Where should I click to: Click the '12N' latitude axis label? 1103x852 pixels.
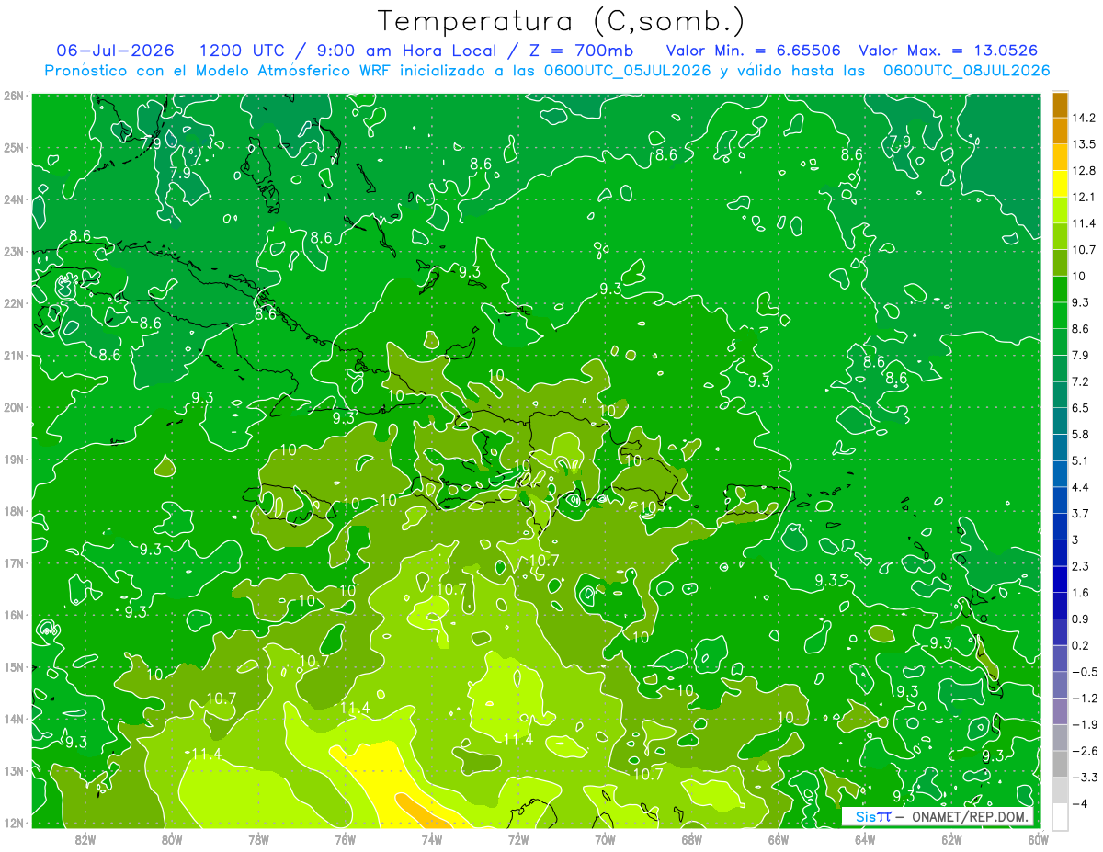13,823
